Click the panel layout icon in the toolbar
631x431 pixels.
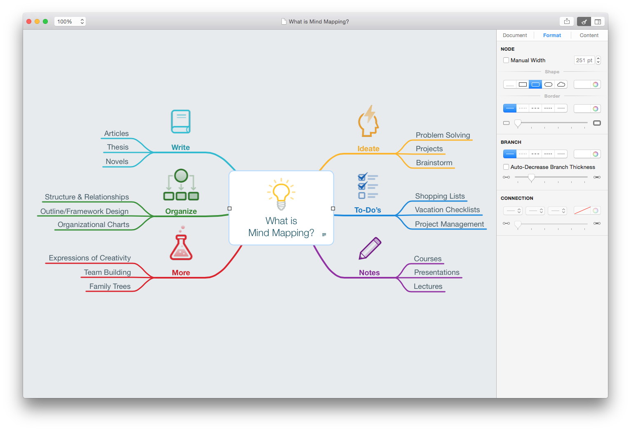[597, 21]
